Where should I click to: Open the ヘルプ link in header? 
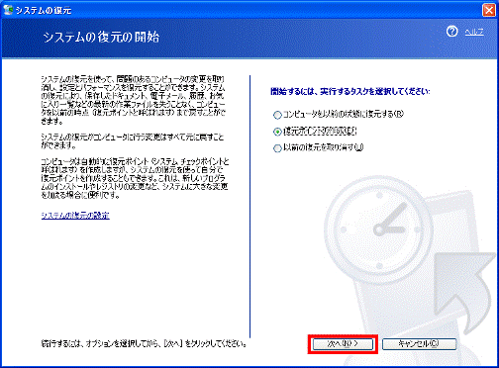[x=474, y=32]
